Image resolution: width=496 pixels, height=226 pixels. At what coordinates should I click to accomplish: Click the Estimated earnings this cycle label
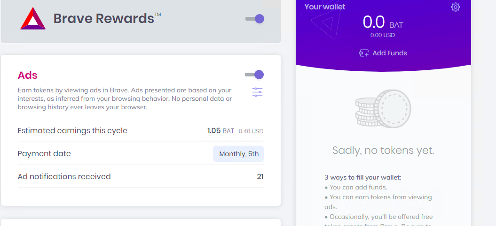click(x=72, y=131)
